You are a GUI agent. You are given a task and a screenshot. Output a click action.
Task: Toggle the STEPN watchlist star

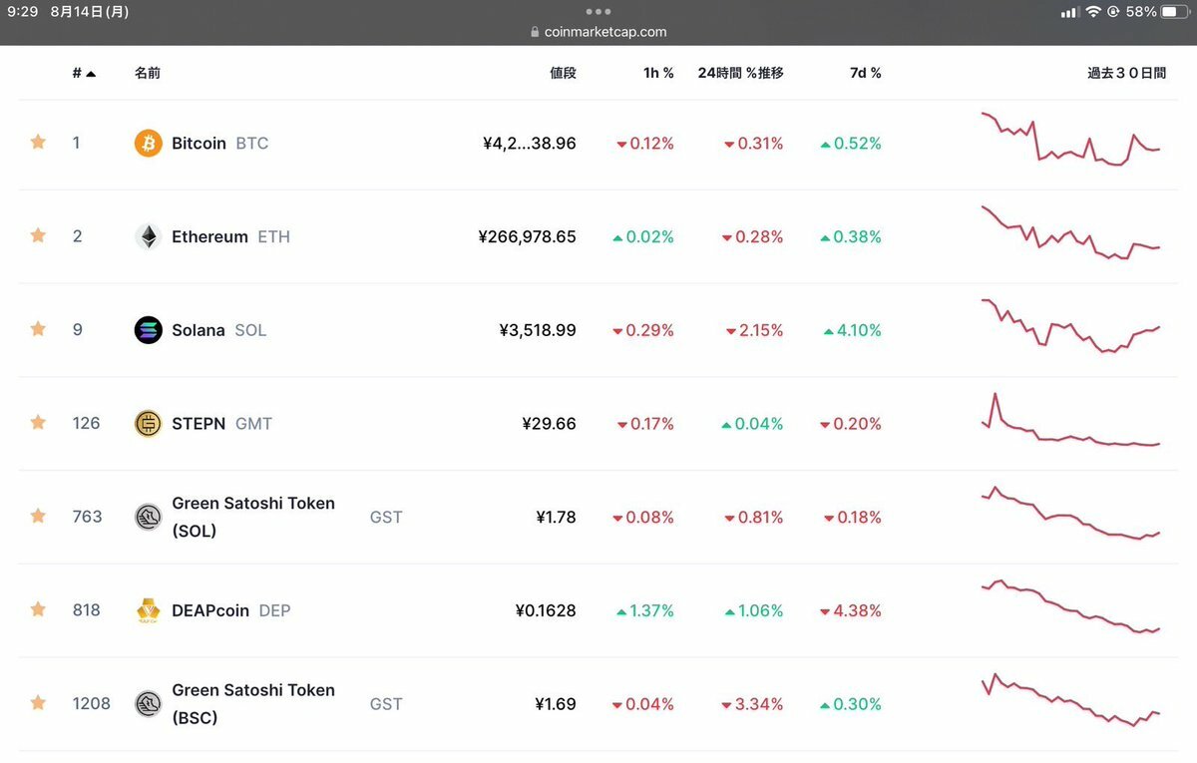click(38, 423)
